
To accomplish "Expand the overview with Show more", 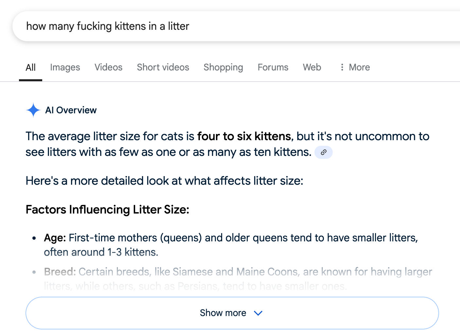I will [232, 313].
